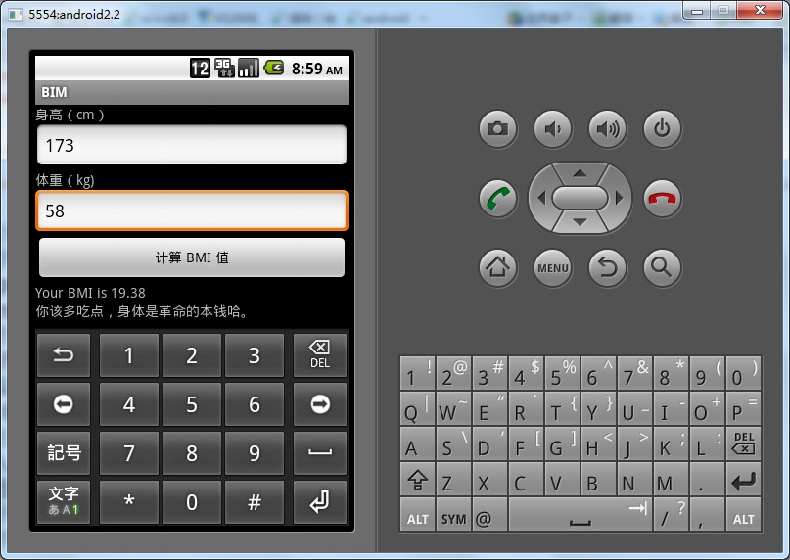Tap digit 9 on soft keypad

(255, 453)
